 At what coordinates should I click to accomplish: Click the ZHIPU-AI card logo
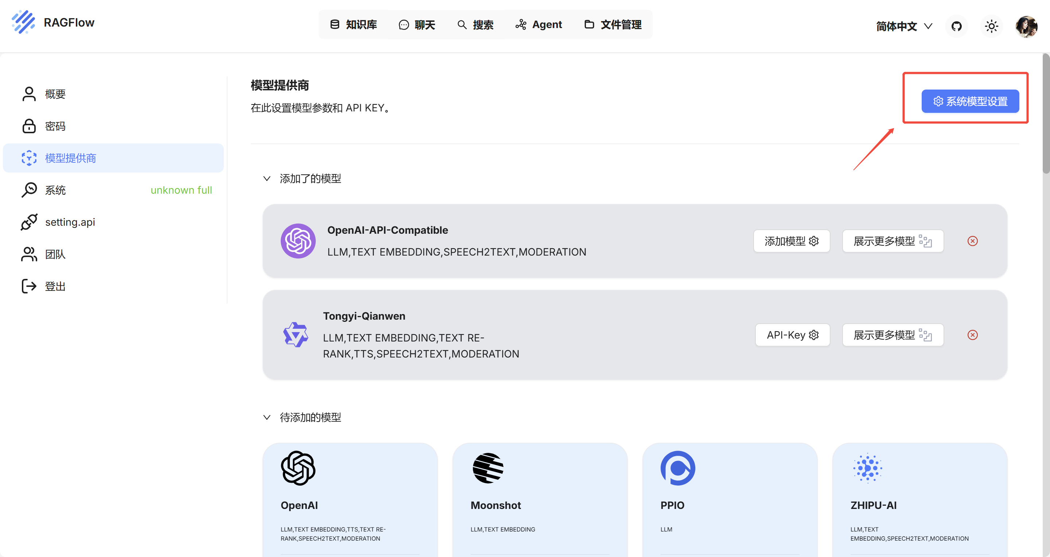[x=868, y=468]
